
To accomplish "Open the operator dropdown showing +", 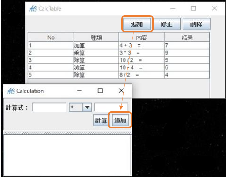I will click(x=80, y=107).
